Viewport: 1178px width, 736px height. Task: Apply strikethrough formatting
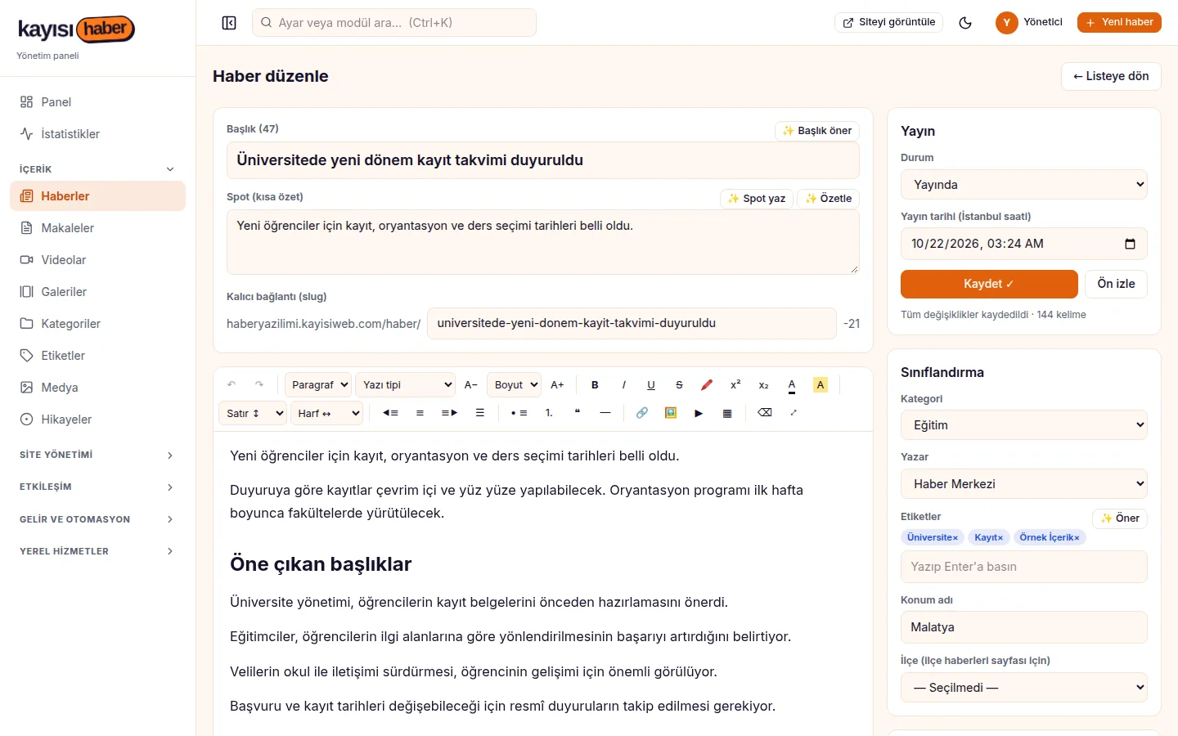tap(679, 385)
